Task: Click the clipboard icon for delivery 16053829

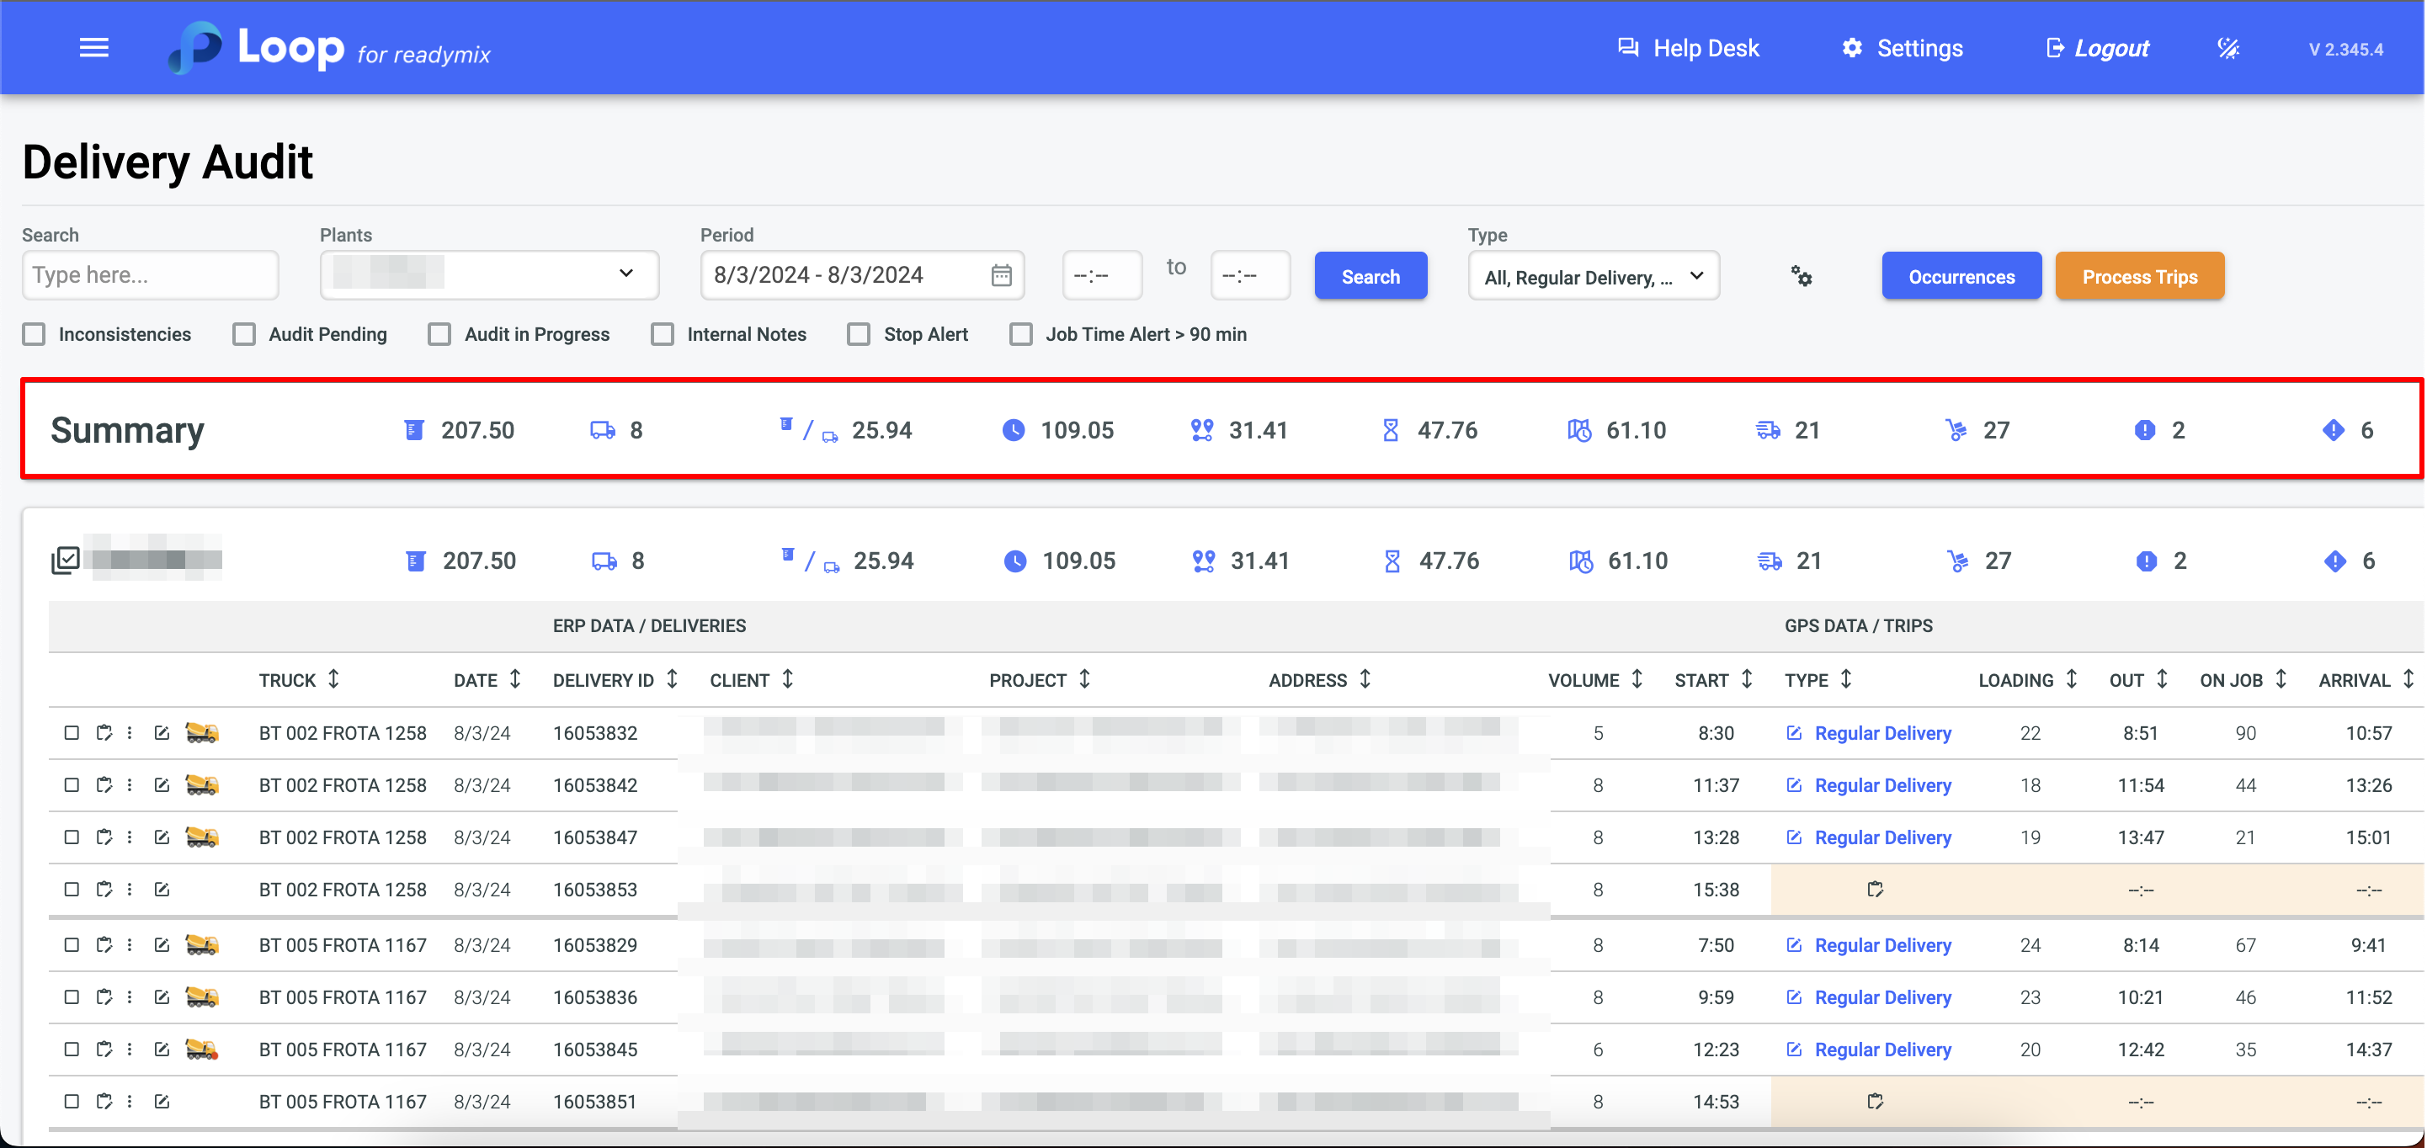Action: (x=104, y=944)
